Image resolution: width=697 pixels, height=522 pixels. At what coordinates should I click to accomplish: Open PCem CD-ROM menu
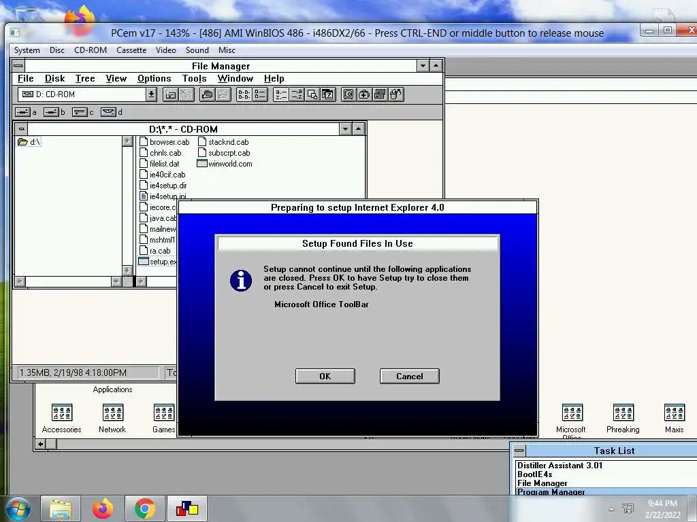pos(91,50)
